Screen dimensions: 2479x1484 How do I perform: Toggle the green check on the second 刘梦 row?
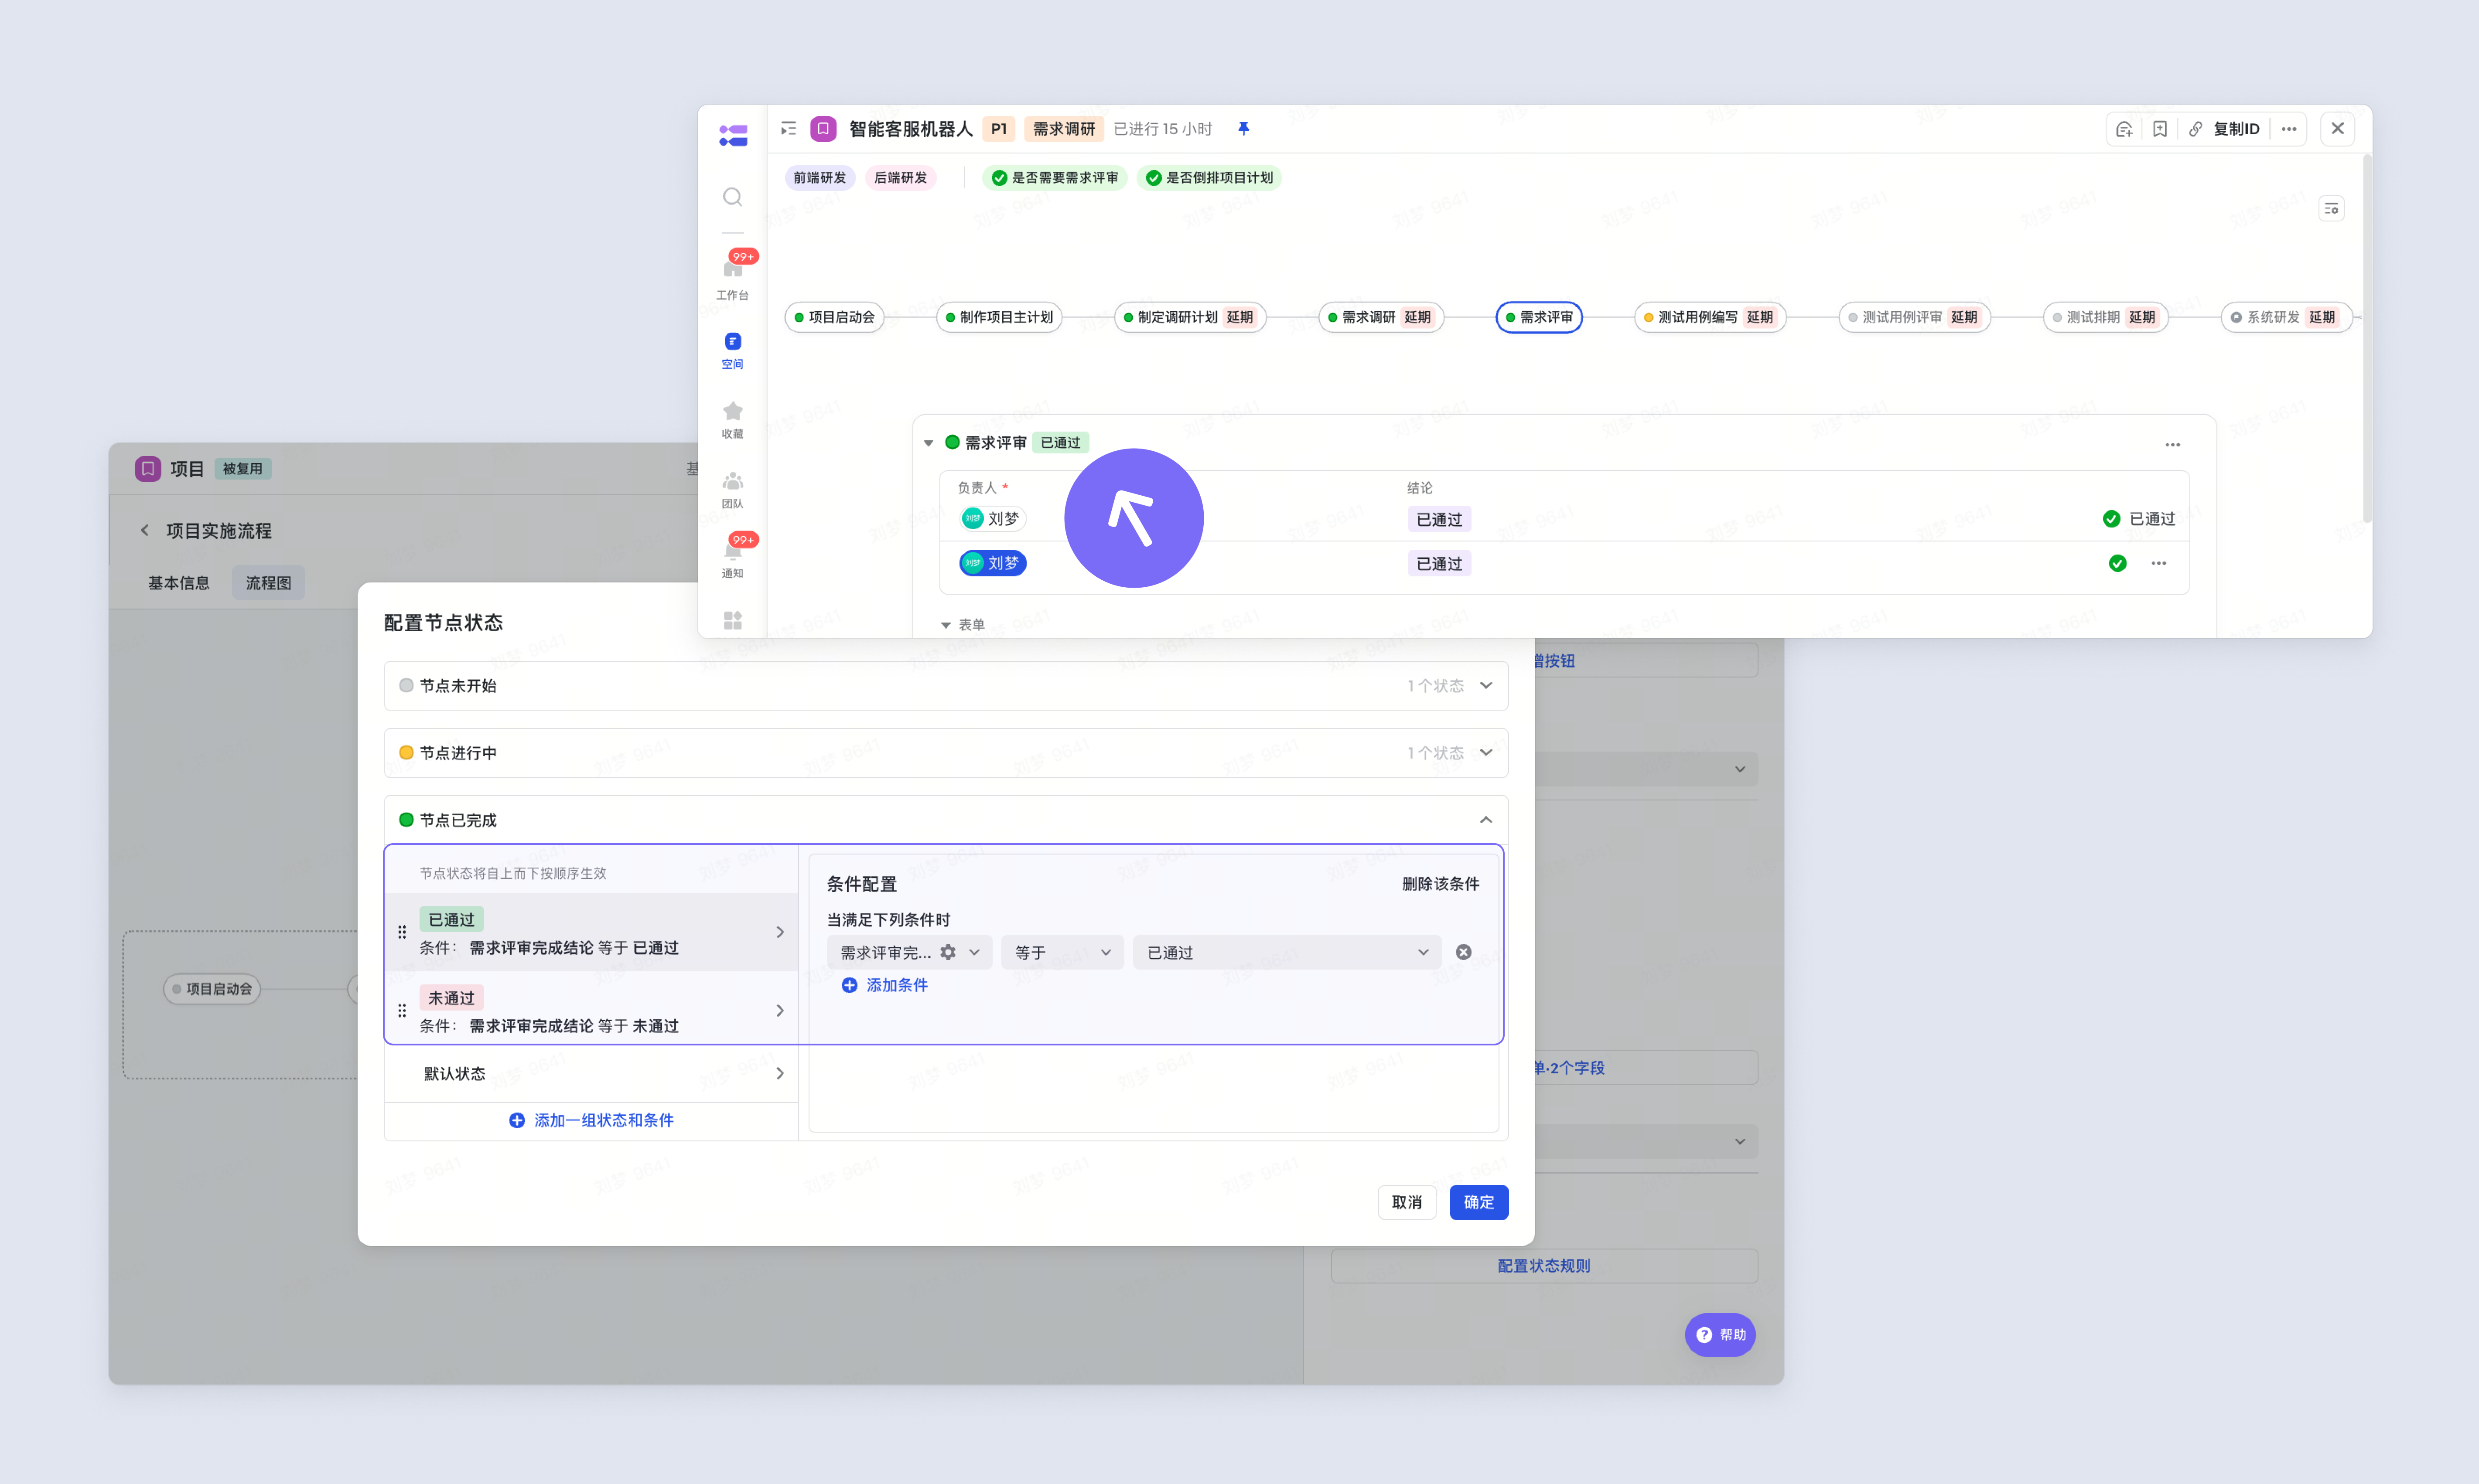2118,563
